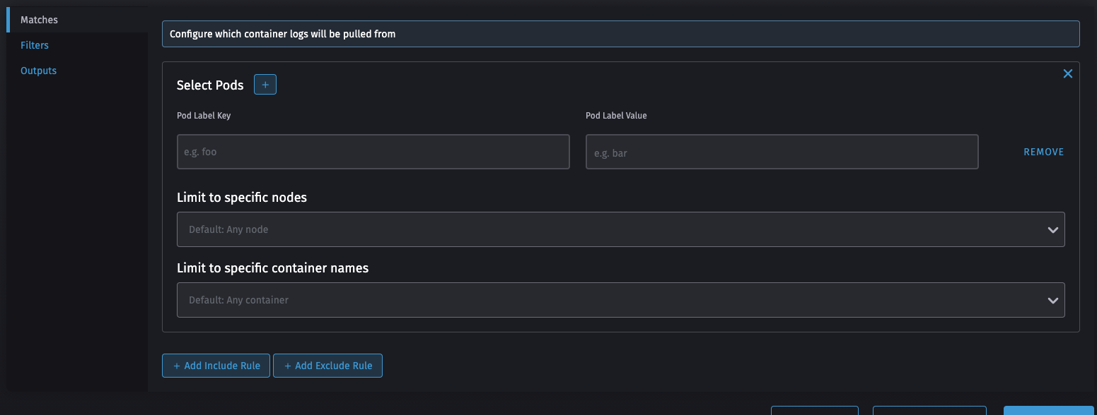Switch to the Outputs tab
The height and width of the screenshot is (415, 1097).
coord(38,70)
